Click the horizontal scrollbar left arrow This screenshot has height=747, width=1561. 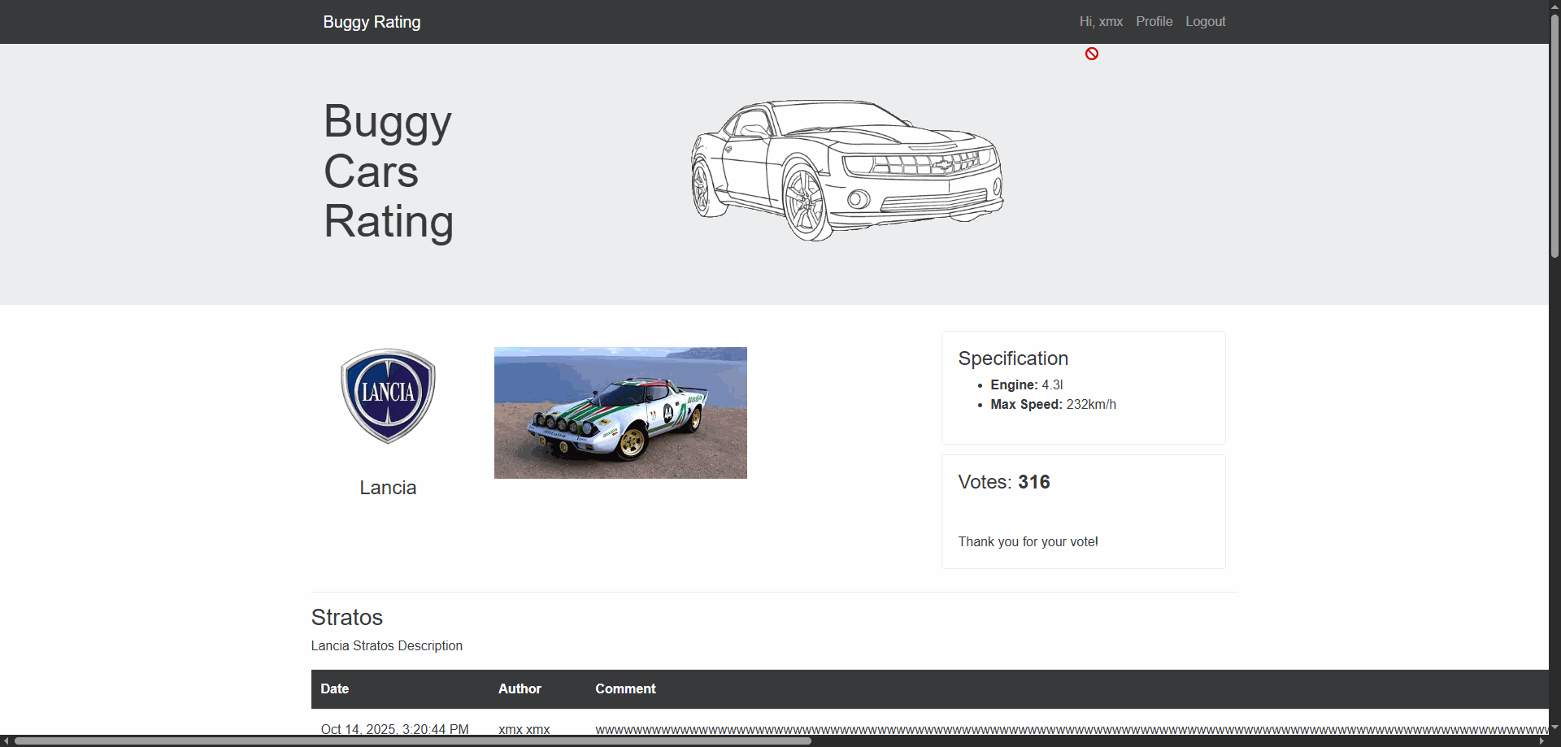[x=7, y=740]
